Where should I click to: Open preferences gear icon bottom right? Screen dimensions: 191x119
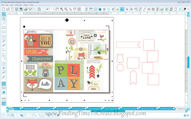(x=185, y=115)
